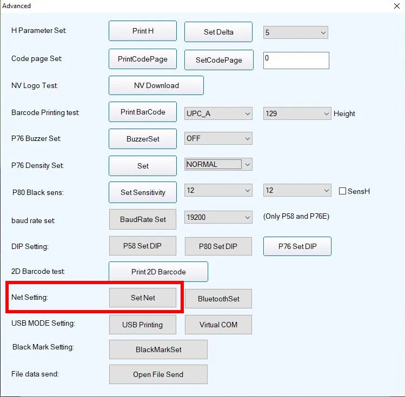Open the UPC_A barcode type dropdown
405x397 pixels.
218,113
